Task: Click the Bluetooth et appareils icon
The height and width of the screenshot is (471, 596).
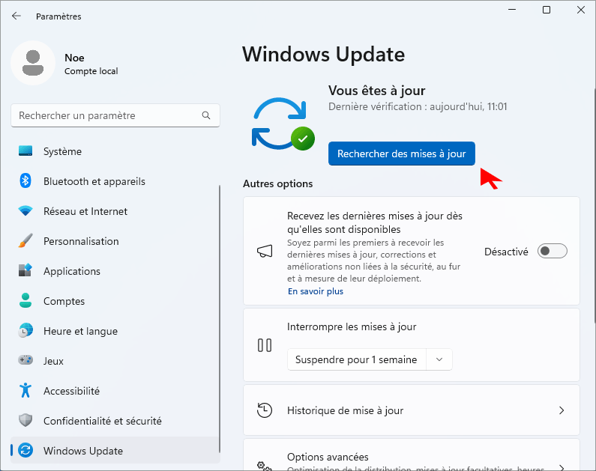Action: click(x=25, y=181)
